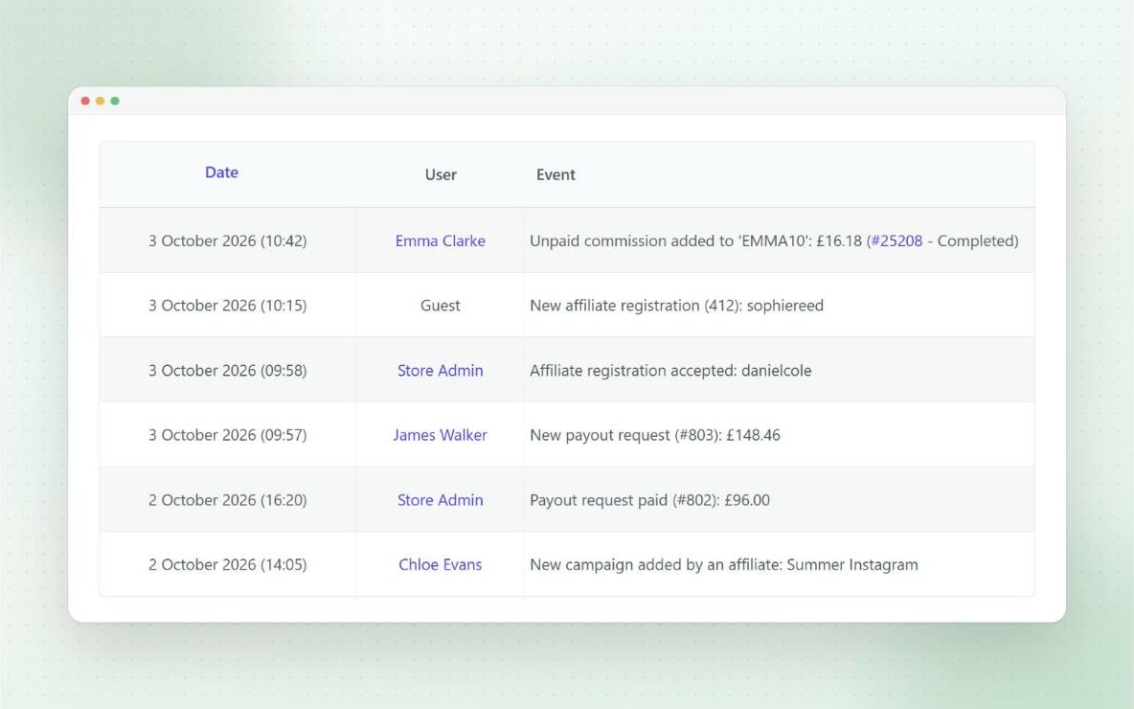Open James Walker's user link

(440, 435)
